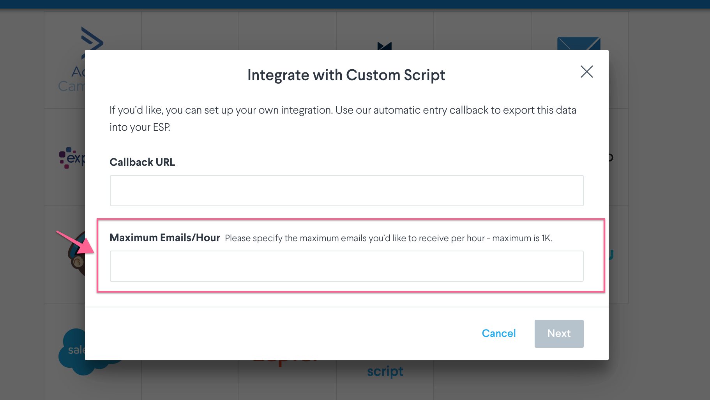Click the 'Integrate with Custom Script' heading
This screenshot has width=710, height=400.
coord(346,75)
